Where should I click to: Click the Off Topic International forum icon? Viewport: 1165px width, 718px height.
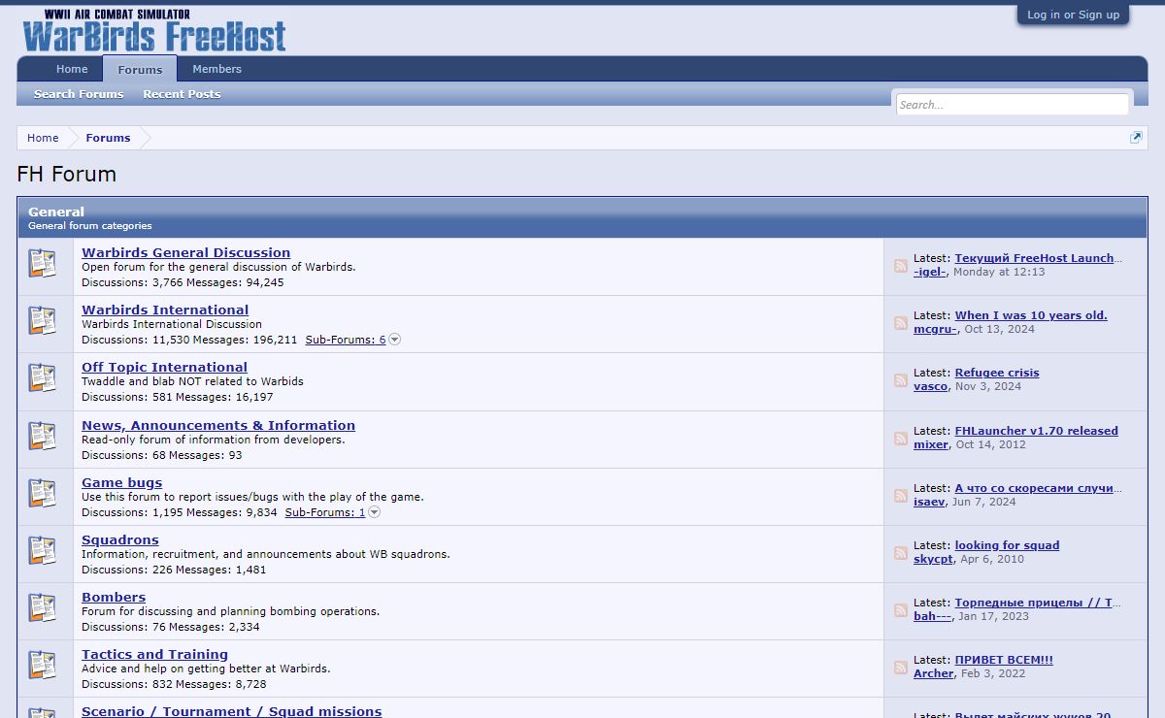tap(42, 378)
